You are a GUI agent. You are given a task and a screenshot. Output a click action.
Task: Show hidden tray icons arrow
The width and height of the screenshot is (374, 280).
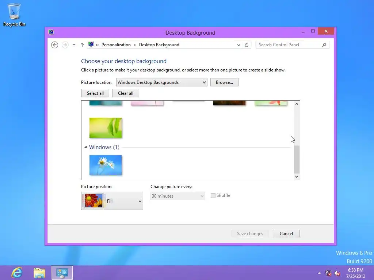pos(319,273)
